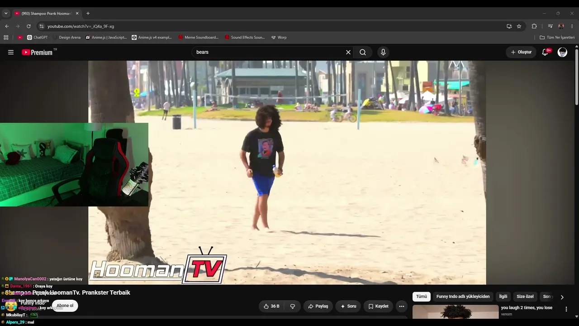Select the İlgili filter chip
Viewport: 579px width, 326px height.
[x=503, y=297]
